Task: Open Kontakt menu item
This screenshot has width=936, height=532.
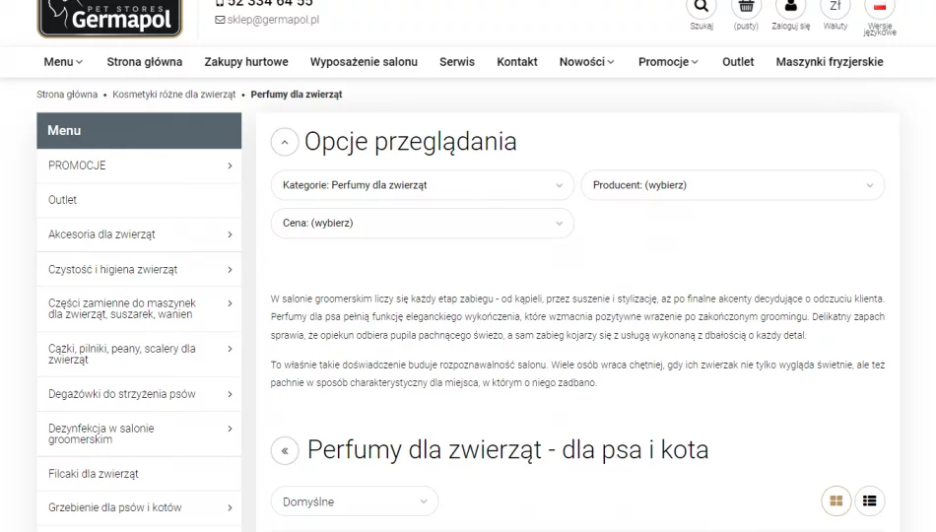Action: (517, 62)
